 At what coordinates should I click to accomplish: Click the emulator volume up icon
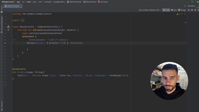(192, 10)
